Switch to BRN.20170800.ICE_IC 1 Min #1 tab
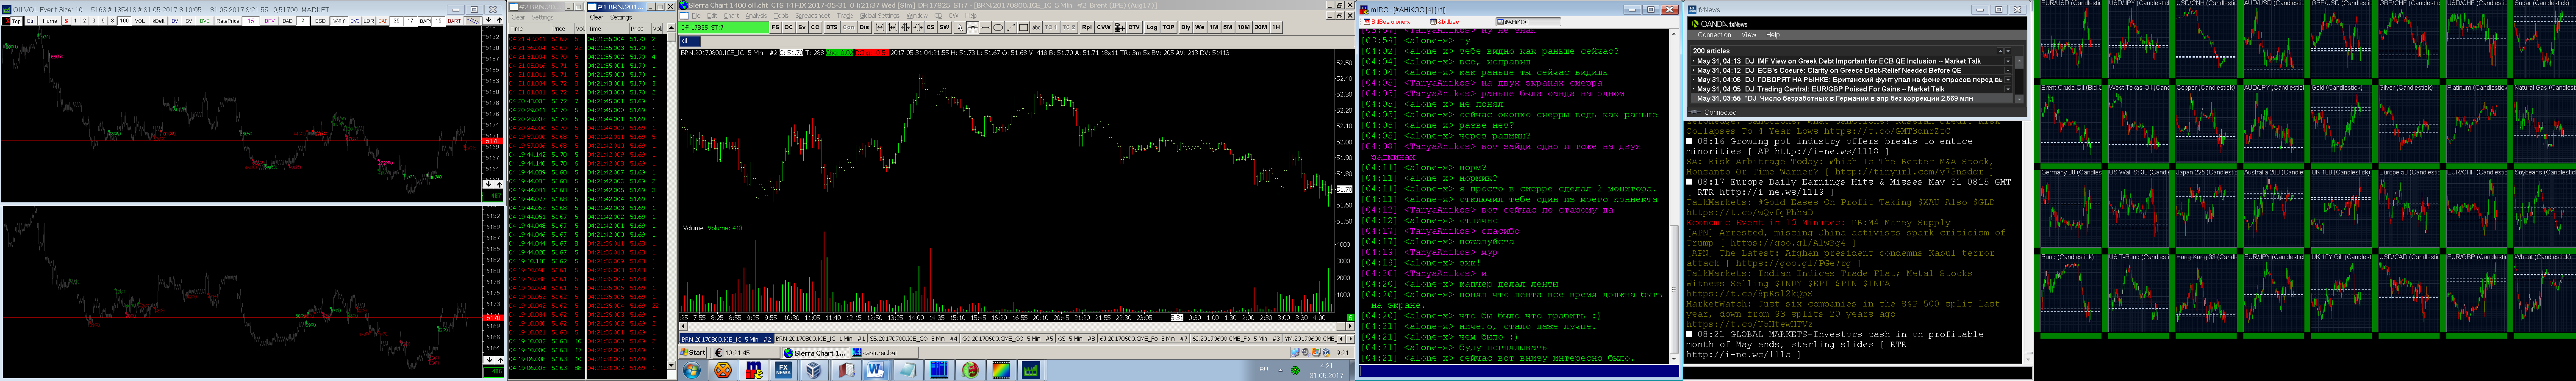Screen dimensions: 2576x381 click(x=821, y=339)
